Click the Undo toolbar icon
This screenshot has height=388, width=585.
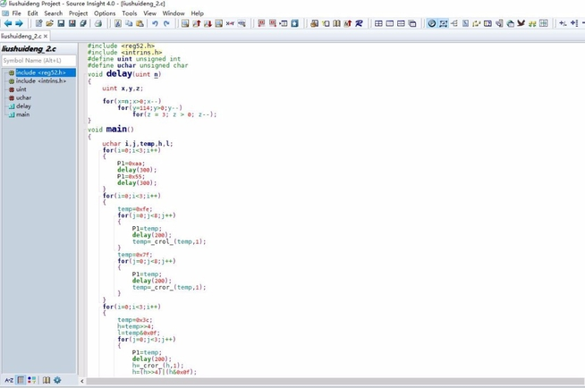(x=155, y=24)
